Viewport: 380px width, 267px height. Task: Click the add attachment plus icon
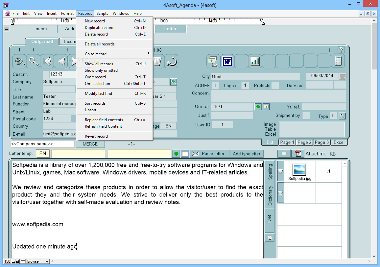[284, 154]
